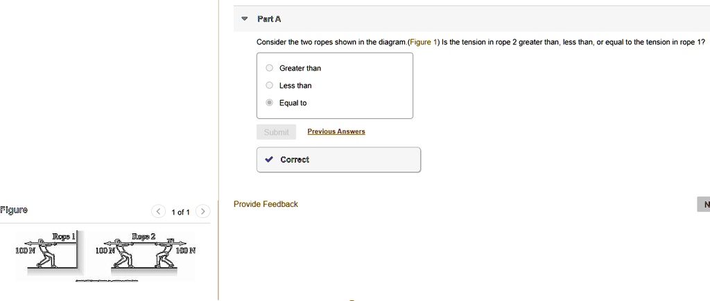Select the "Greater than" radio button
The height and width of the screenshot is (301, 710).
[270, 69]
